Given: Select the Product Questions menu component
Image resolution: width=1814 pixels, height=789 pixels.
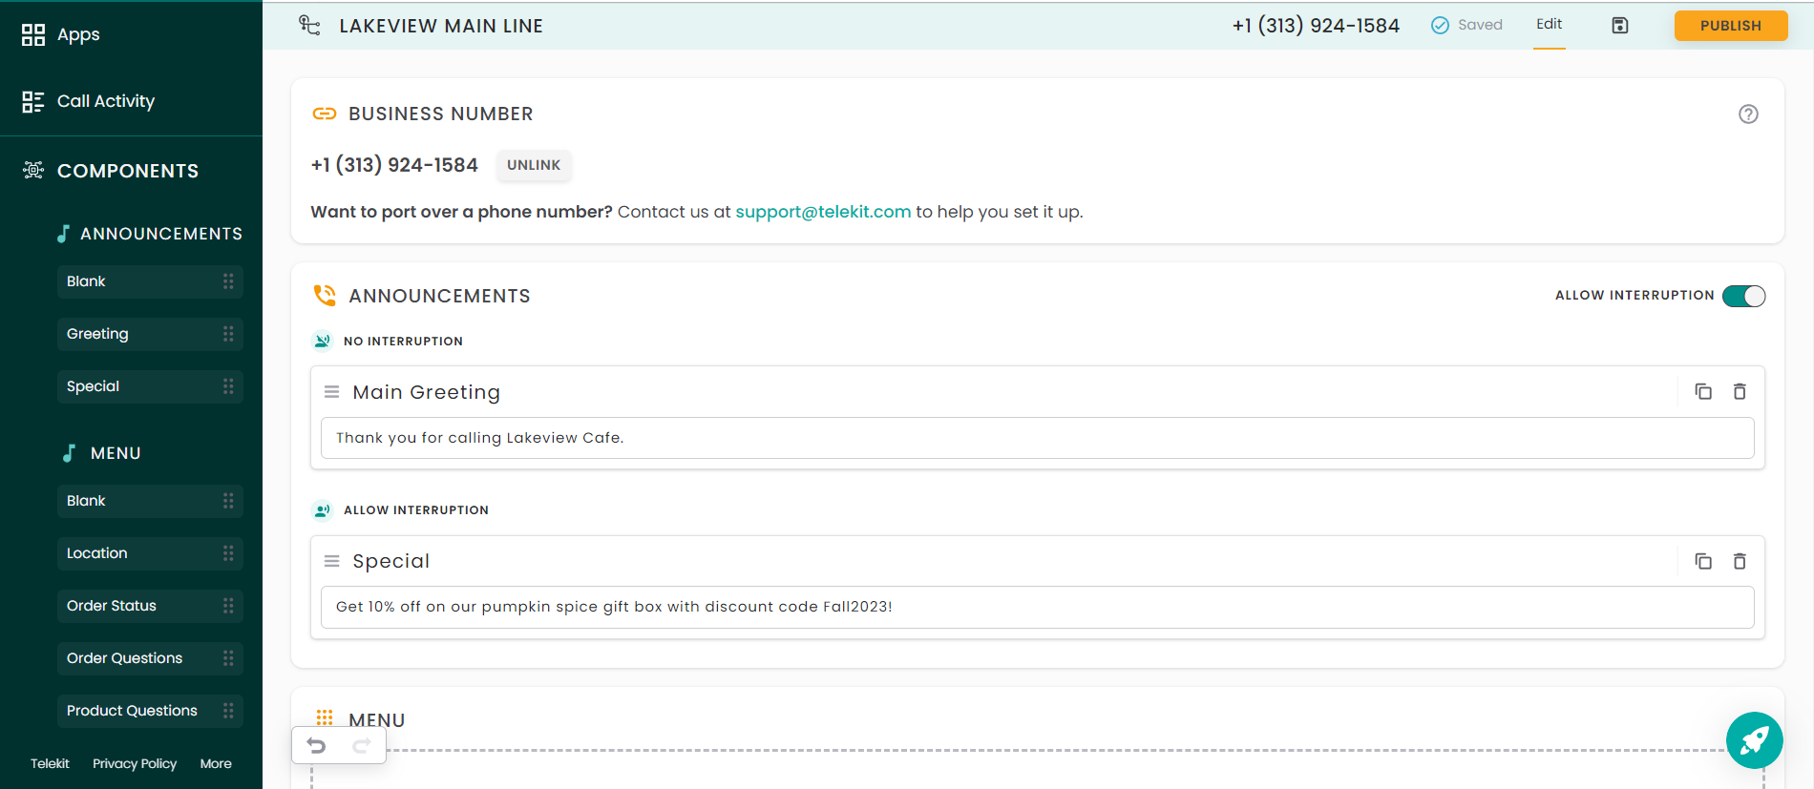Looking at the screenshot, I should tap(150, 711).
